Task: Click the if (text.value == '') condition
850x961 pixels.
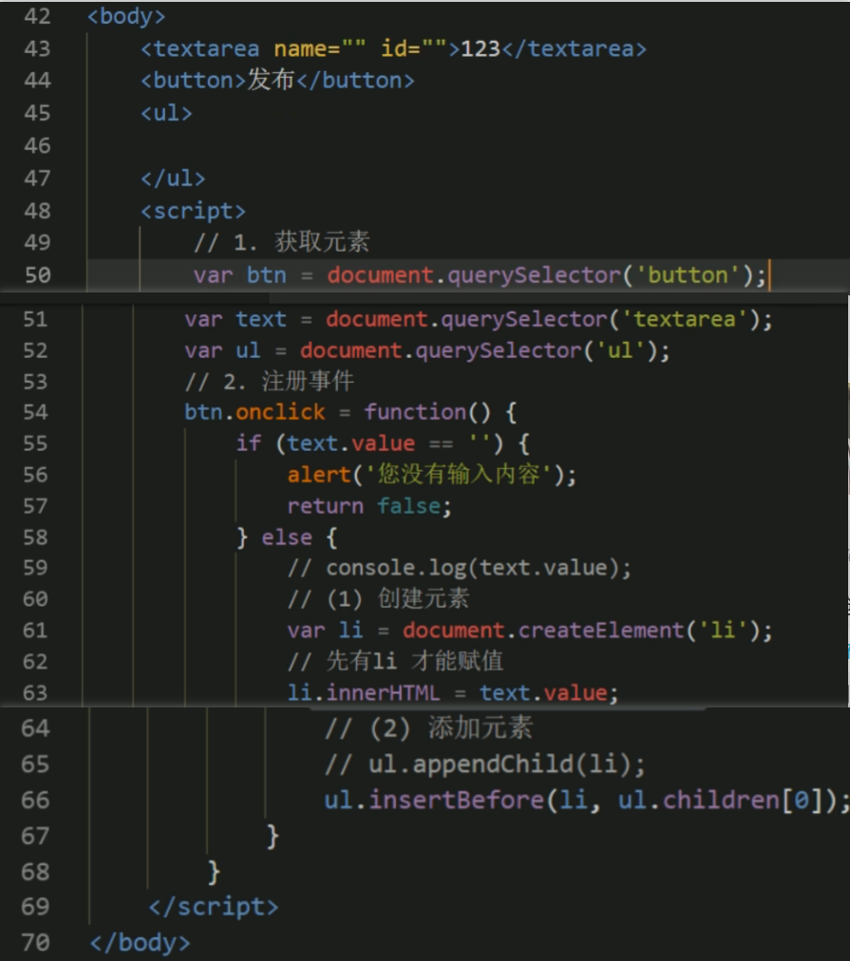Action: click(383, 443)
